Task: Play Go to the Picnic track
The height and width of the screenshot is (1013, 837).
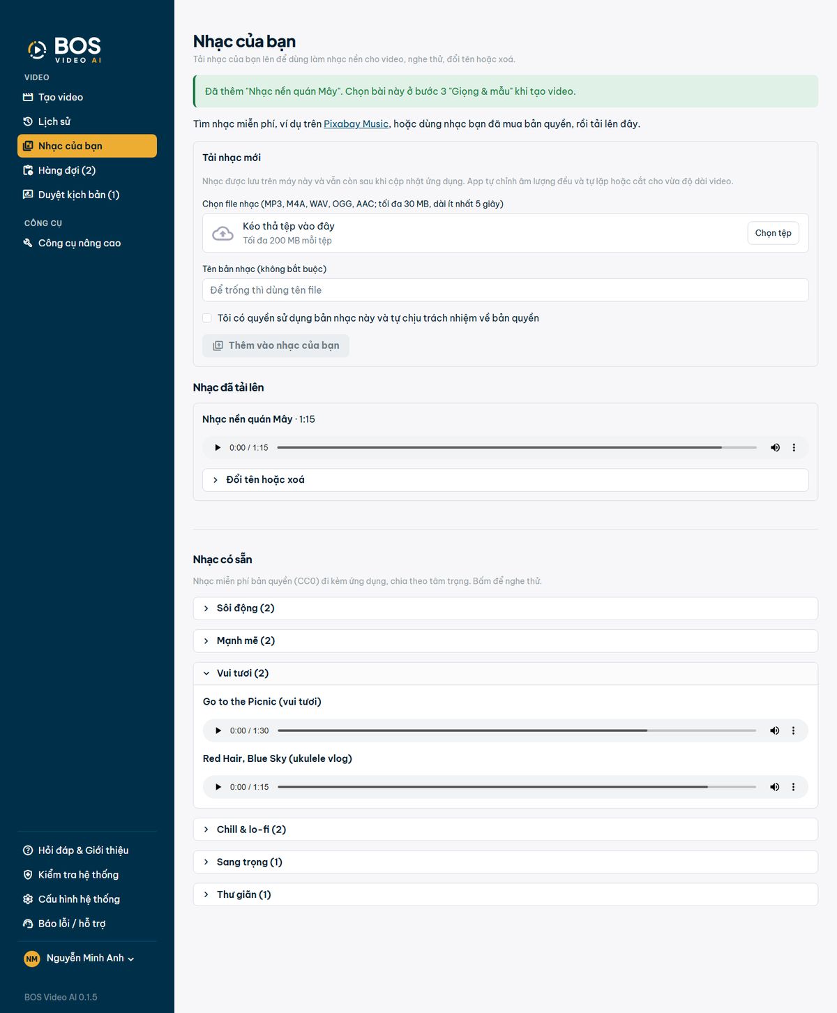Action: point(218,730)
